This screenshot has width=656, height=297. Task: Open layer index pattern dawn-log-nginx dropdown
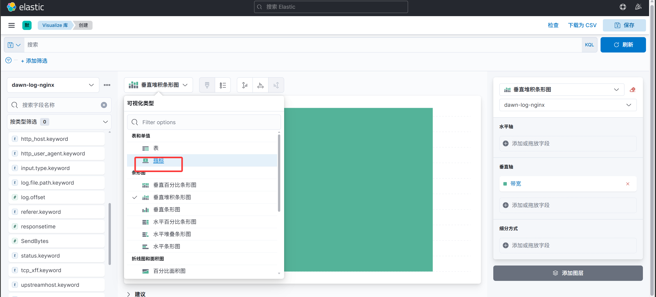[568, 105]
